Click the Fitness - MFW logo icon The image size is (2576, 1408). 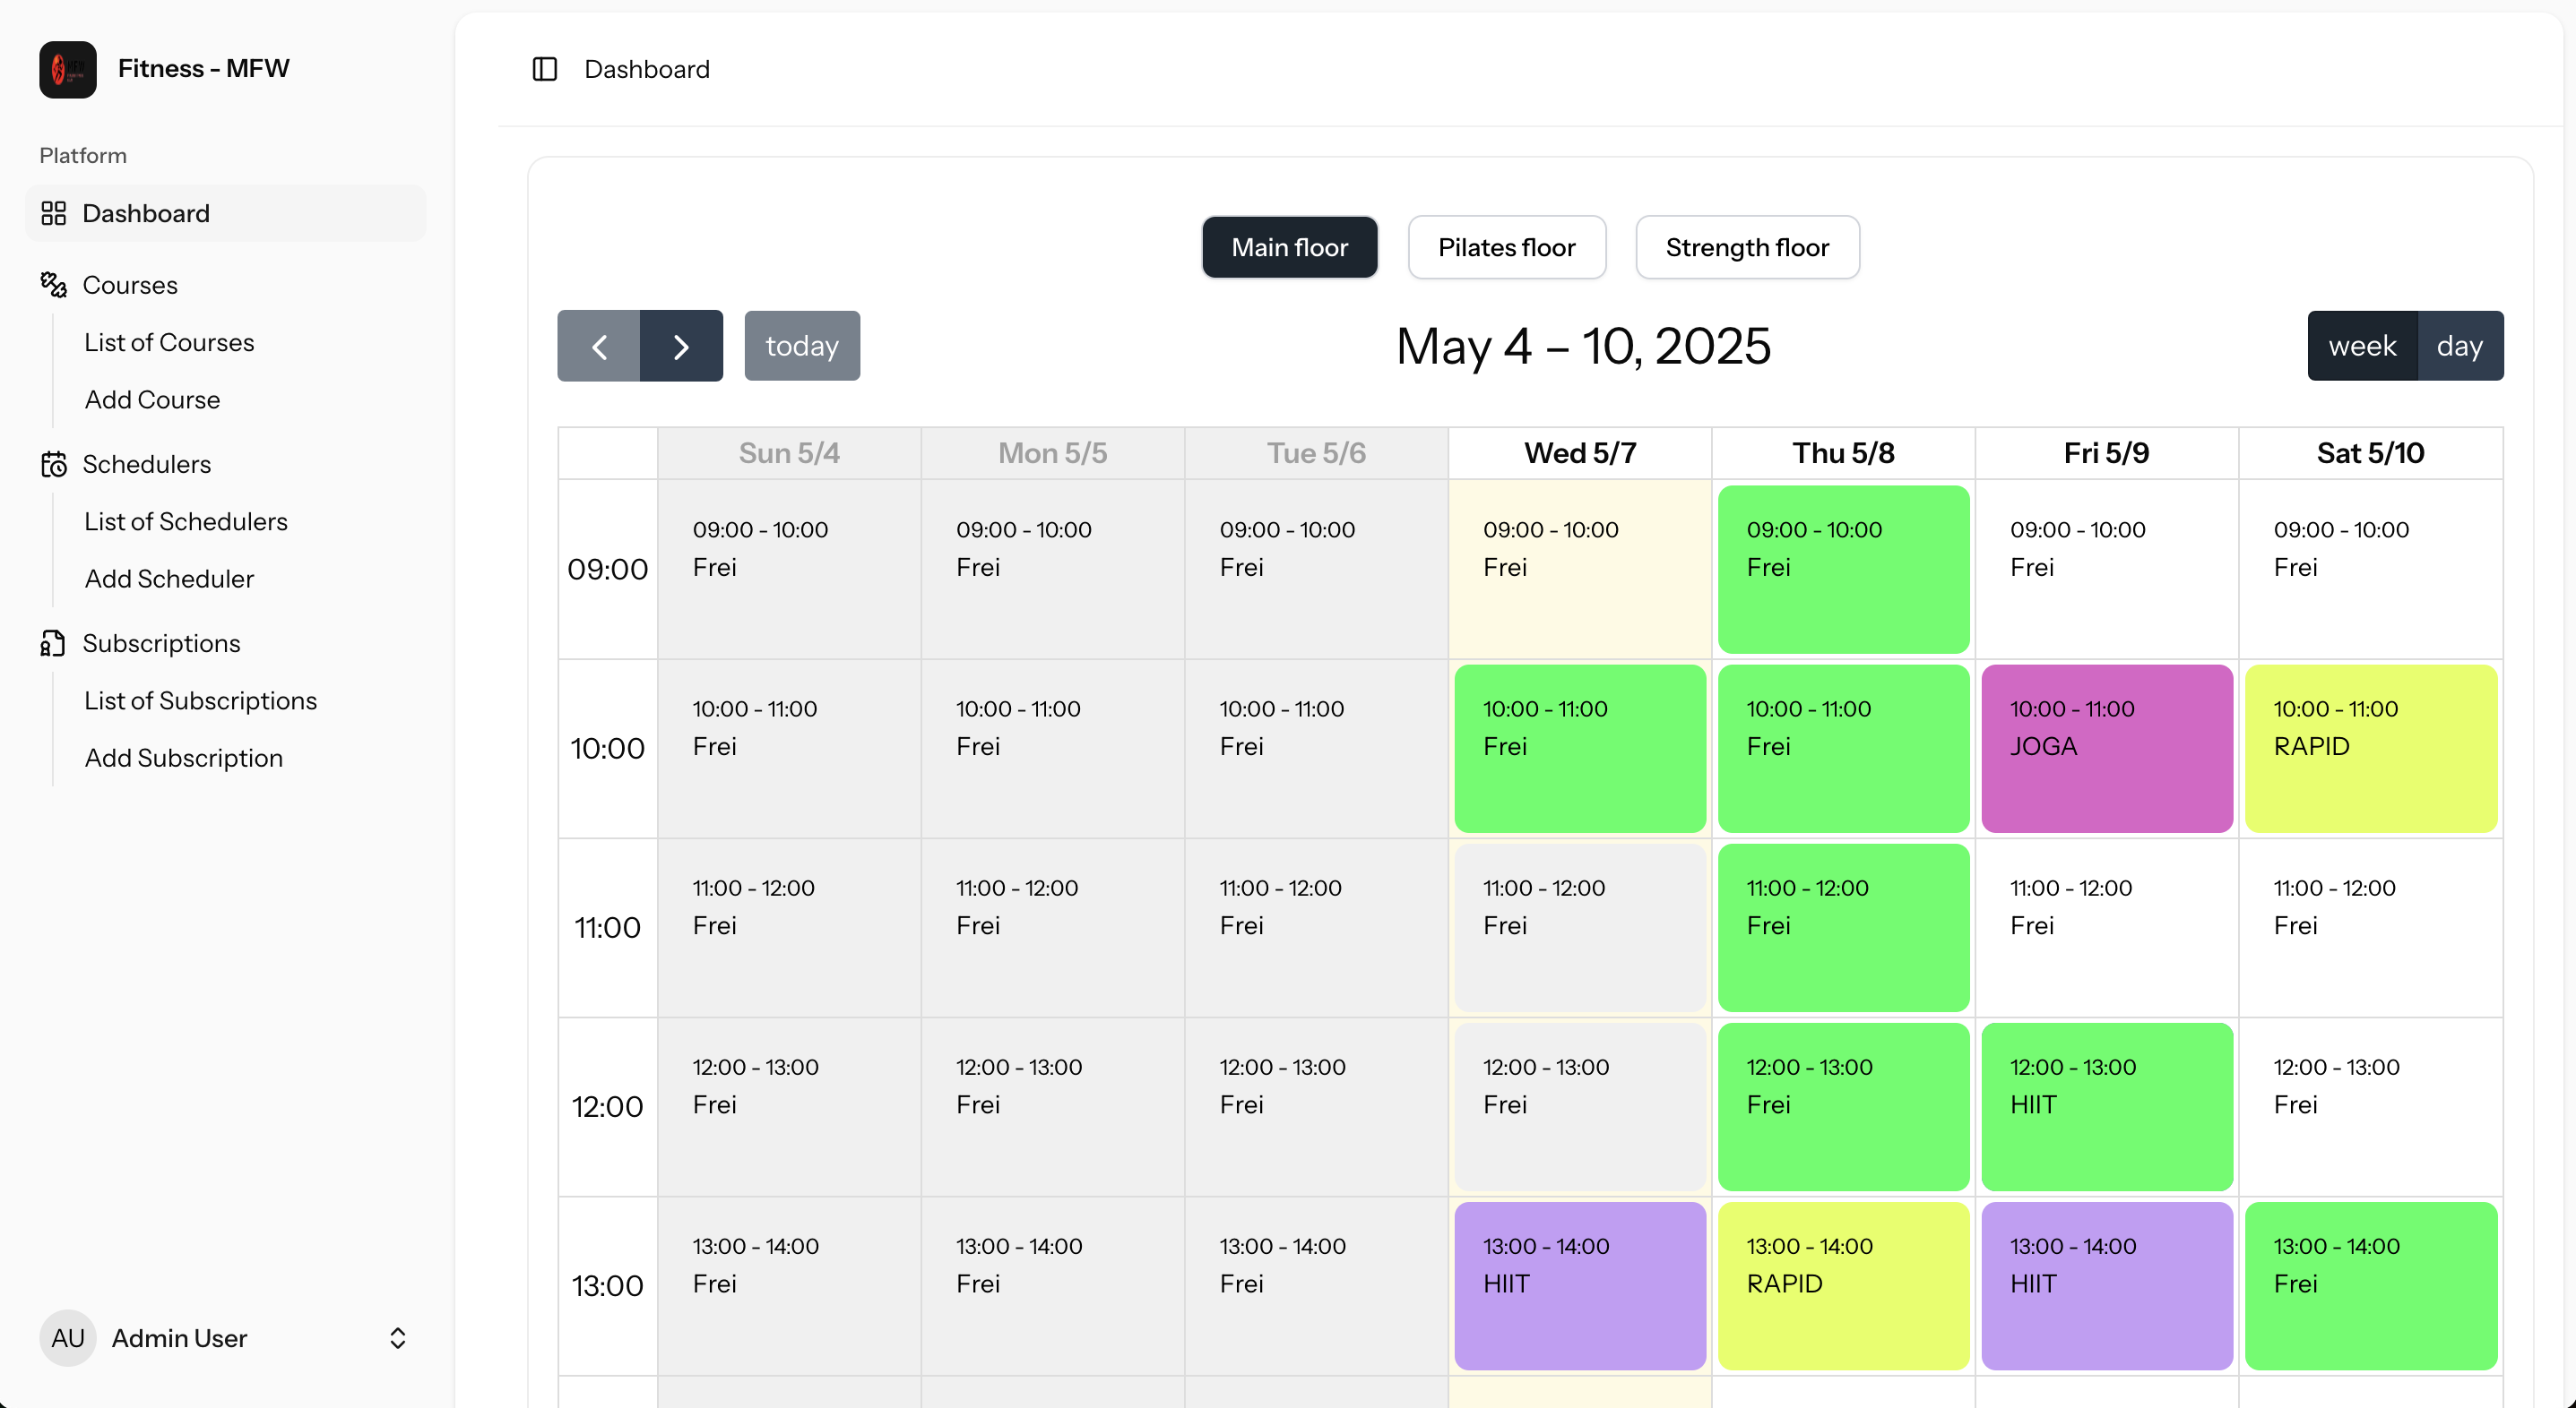[x=68, y=69]
